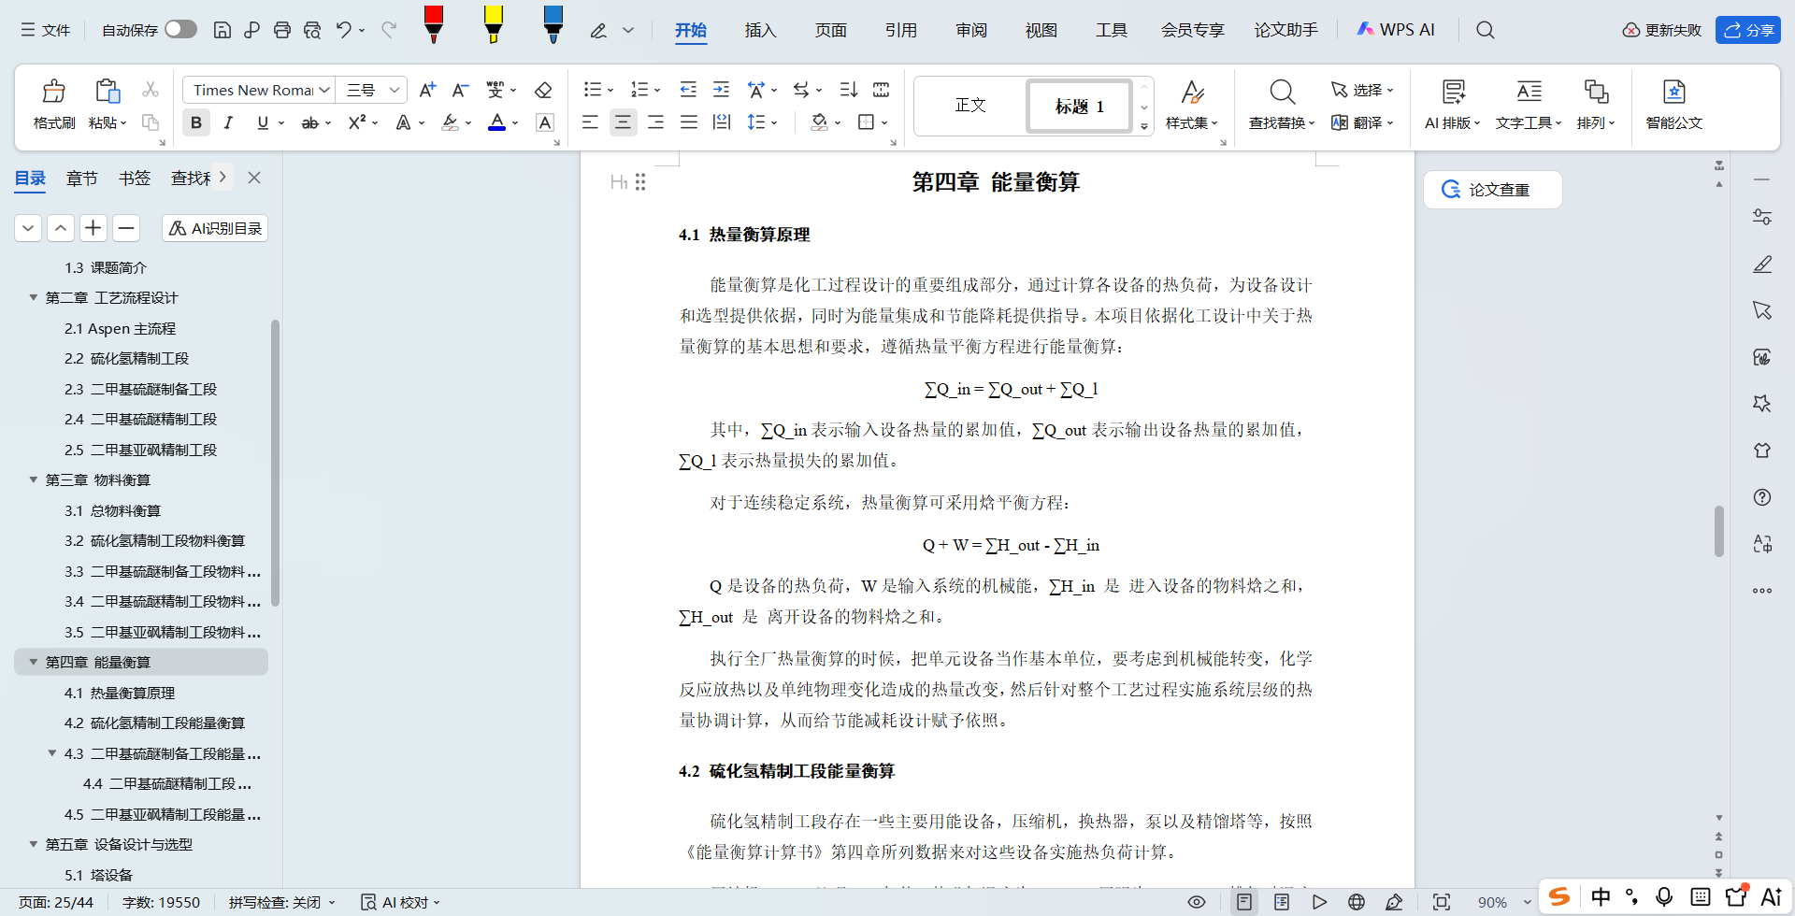
Task: Click the bulleted list icon
Action: click(x=592, y=90)
